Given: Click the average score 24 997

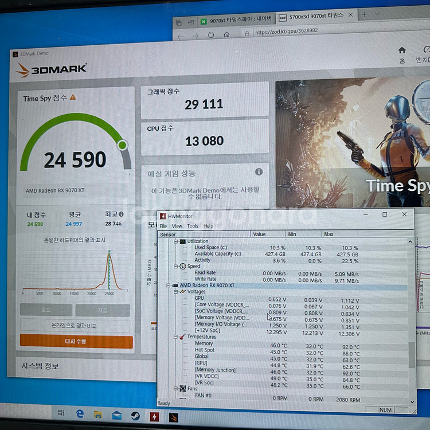Looking at the screenshot, I should pyautogui.click(x=74, y=224).
